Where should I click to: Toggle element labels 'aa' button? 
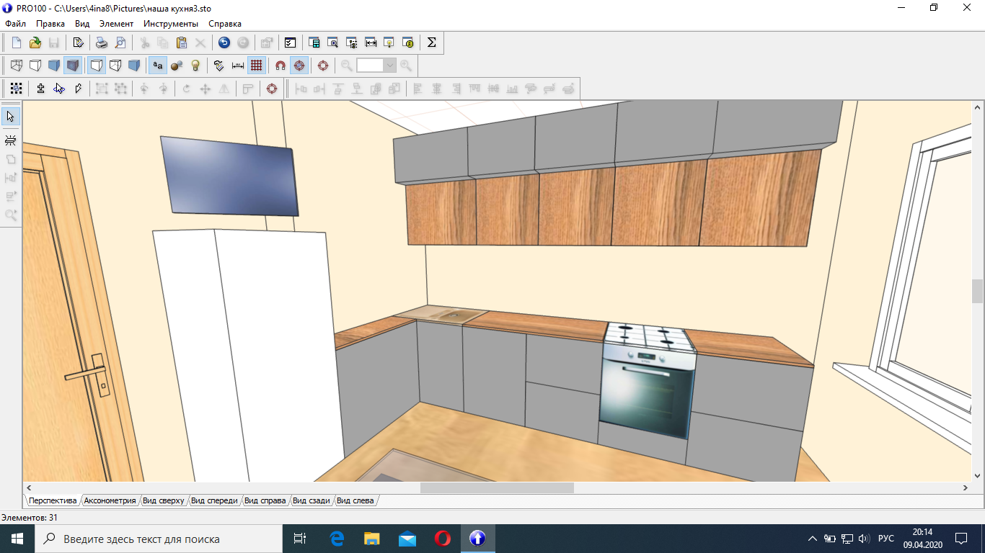point(158,66)
